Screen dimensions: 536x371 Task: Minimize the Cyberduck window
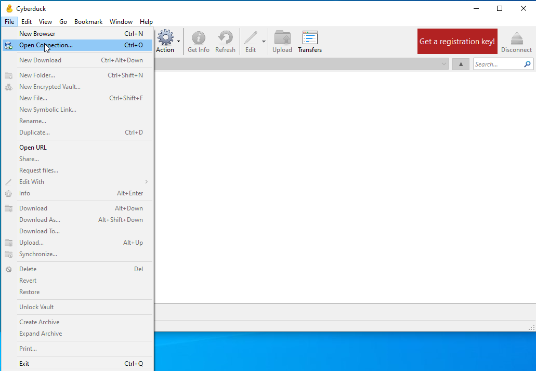coord(476,8)
